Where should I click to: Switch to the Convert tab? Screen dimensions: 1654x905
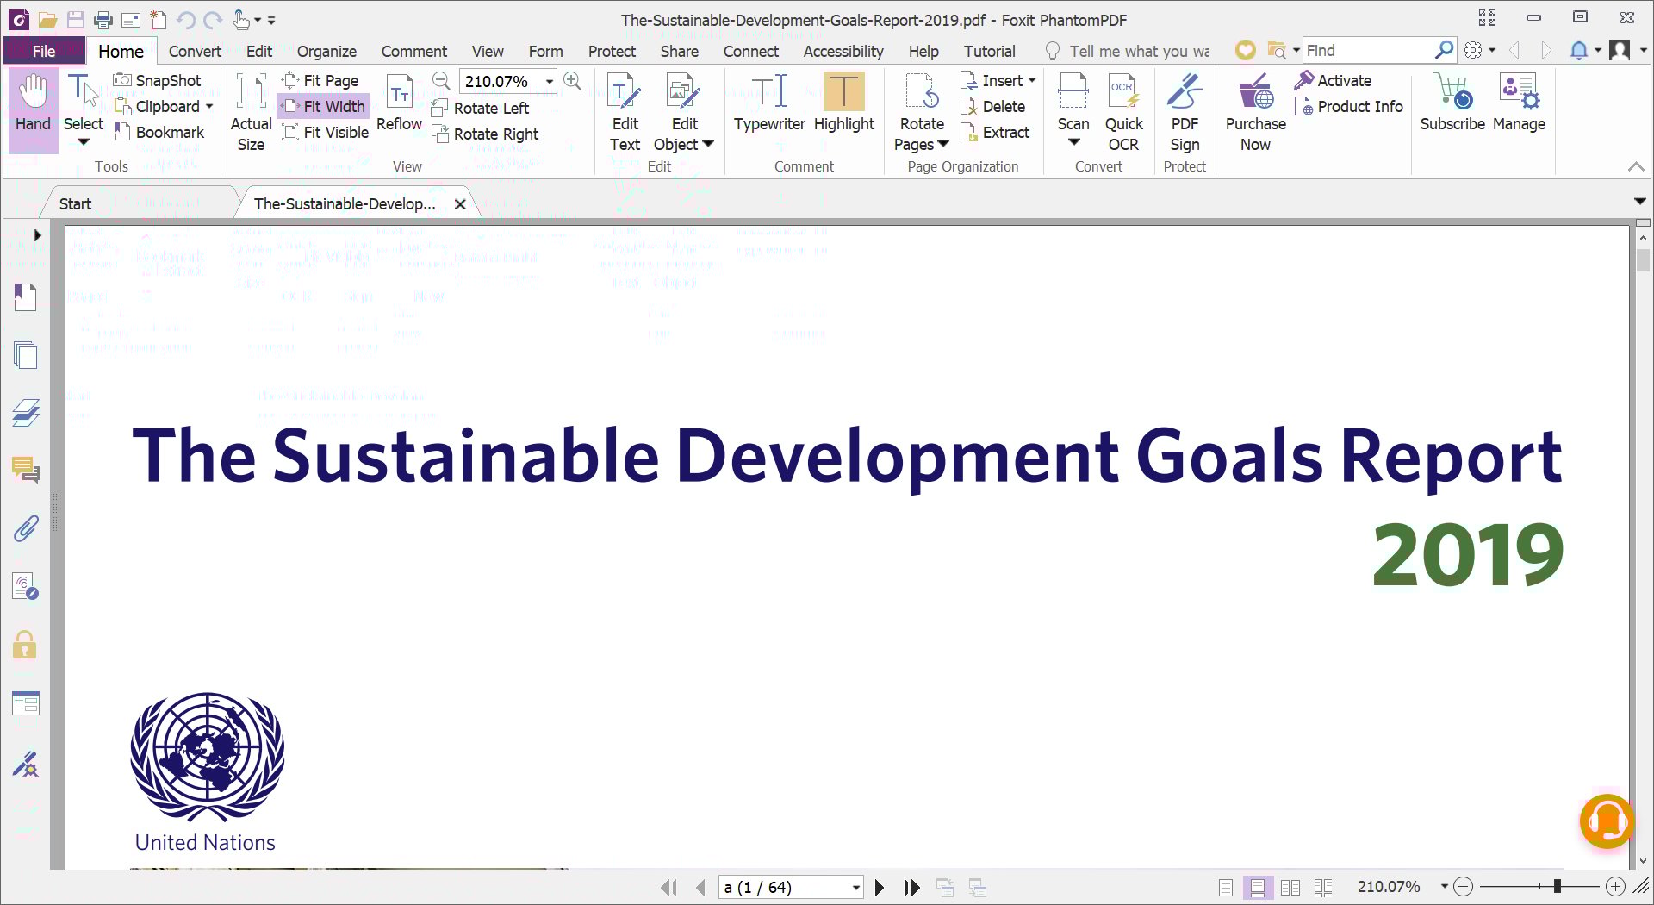195,51
